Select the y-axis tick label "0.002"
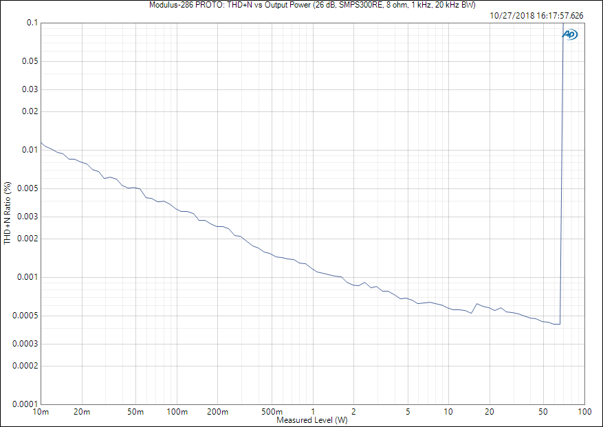 [x=28, y=239]
